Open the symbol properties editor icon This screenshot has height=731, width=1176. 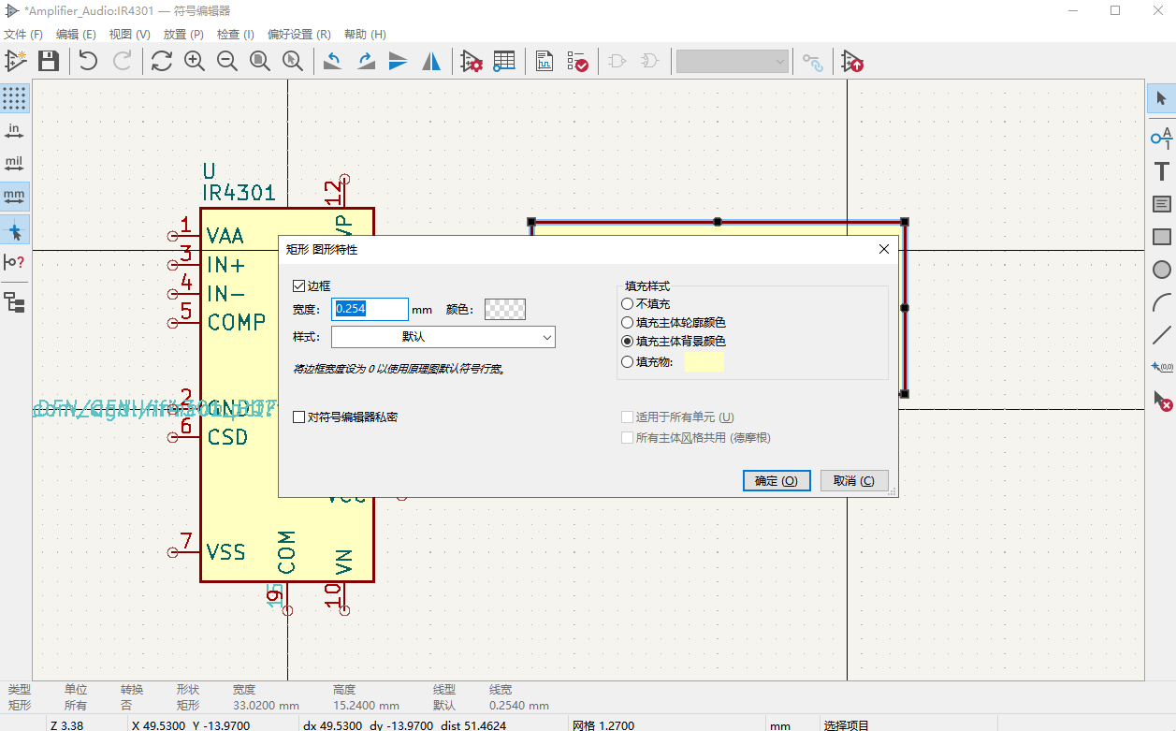pyautogui.click(x=471, y=61)
